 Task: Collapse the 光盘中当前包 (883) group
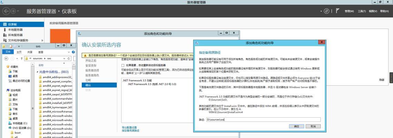point(38,72)
